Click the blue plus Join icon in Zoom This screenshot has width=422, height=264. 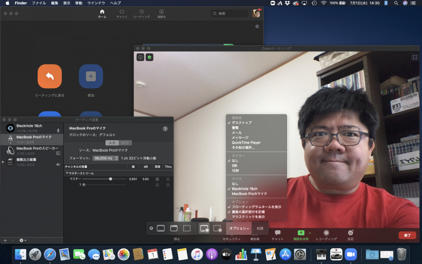pos(91,76)
